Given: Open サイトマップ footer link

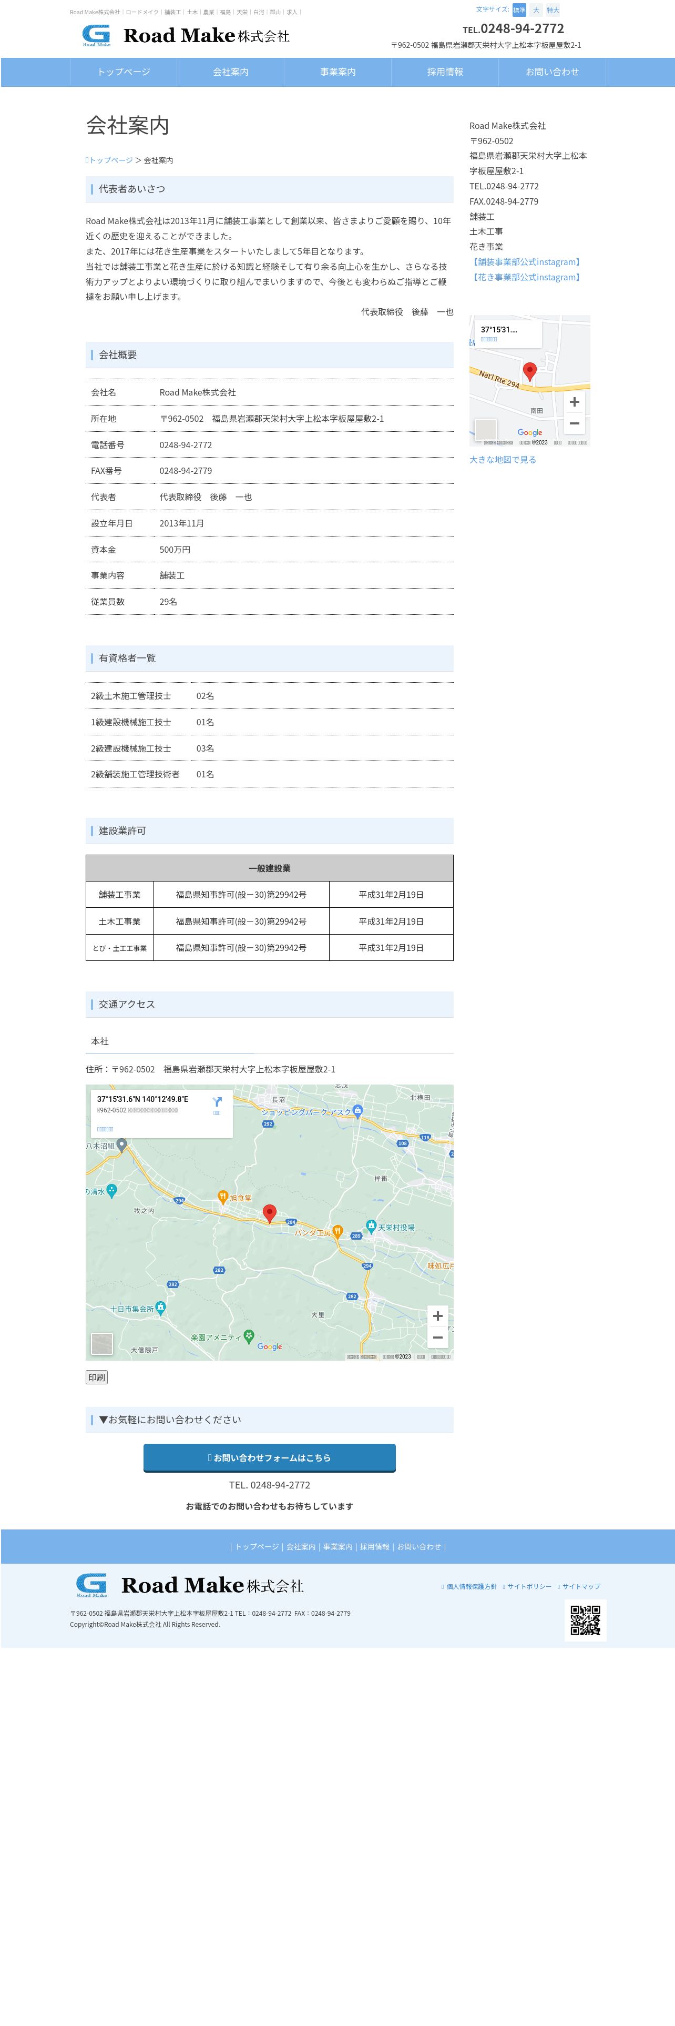Looking at the screenshot, I should point(581,1586).
